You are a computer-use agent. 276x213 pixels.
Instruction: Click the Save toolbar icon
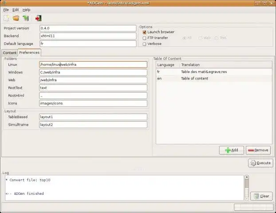pos(26,18)
